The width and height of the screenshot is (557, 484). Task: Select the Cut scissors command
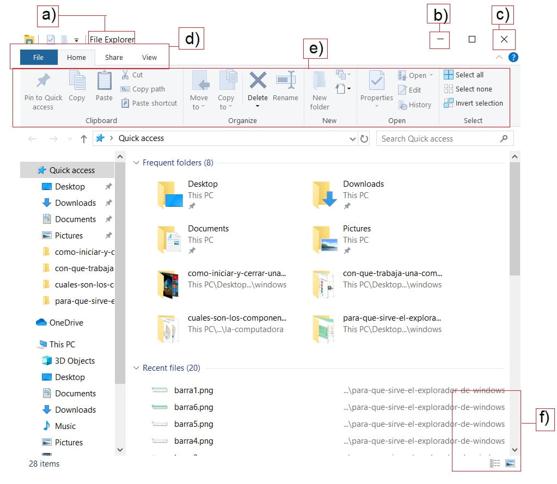(132, 75)
